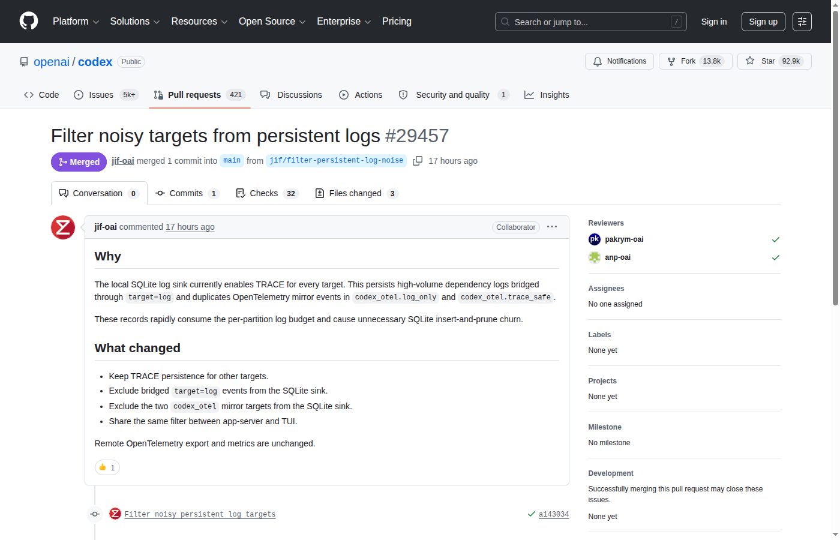840x540 pixels.
Task: Click jif-oai name in comment header
Action: [106, 227]
